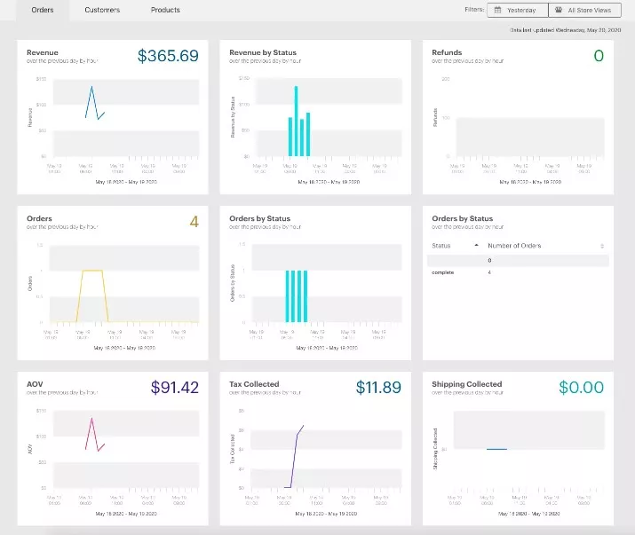Switch to the Customers tab
This screenshot has width=635, height=535.
point(102,10)
